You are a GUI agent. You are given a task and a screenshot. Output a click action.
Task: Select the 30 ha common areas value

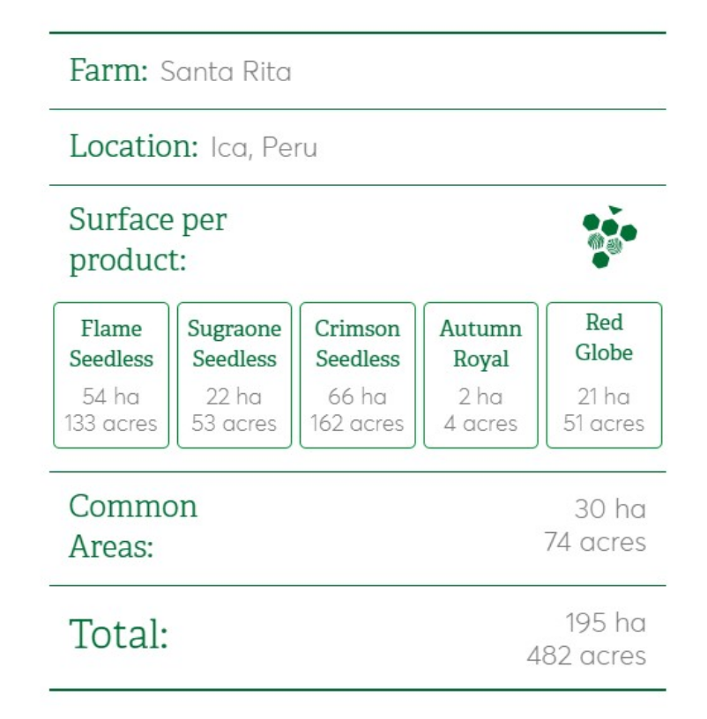pyautogui.click(x=610, y=509)
